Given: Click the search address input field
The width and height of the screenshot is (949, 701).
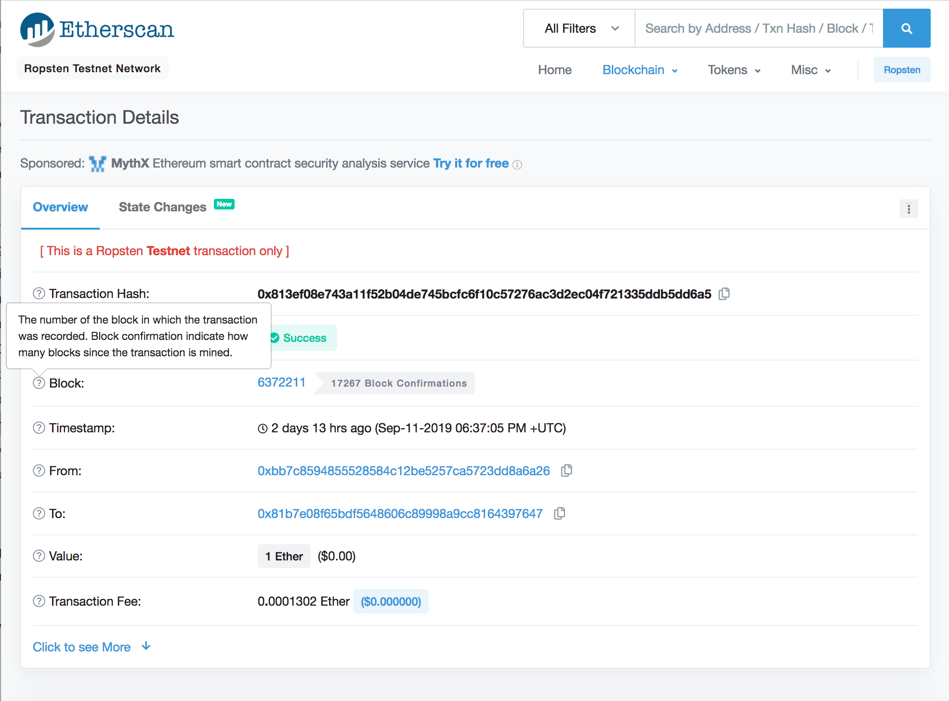Looking at the screenshot, I should coord(758,28).
